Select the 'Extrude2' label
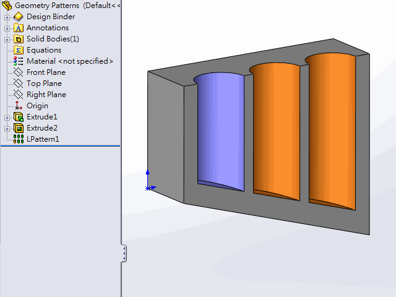The width and height of the screenshot is (396, 297). pyautogui.click(x=42, y=128)
